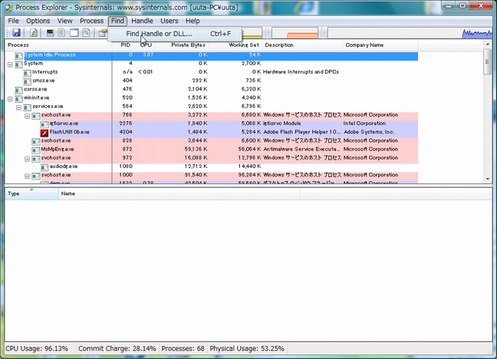Screen dimensions: 497x359
Task: Click the icon beside the System process
Action: point(18,64)
